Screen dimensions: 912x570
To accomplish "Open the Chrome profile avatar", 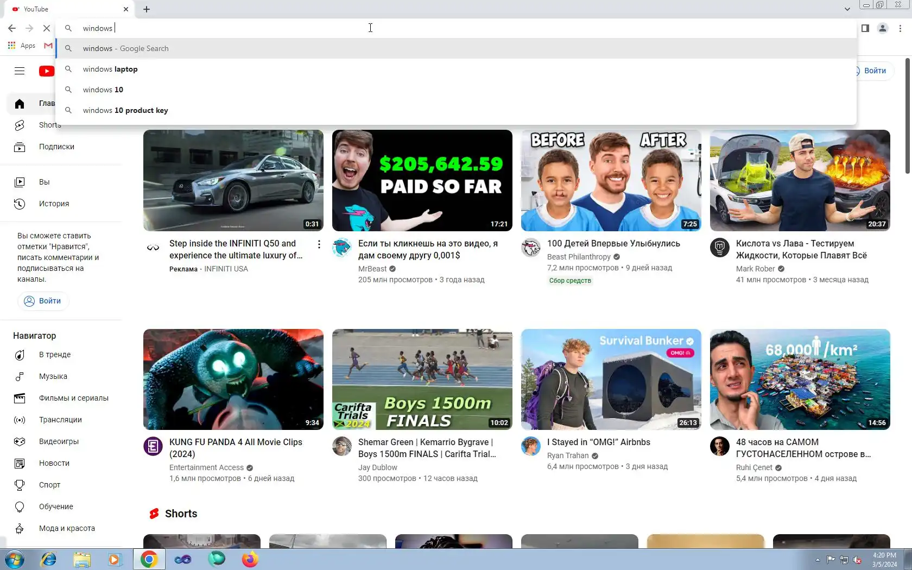I will (883, 28).
